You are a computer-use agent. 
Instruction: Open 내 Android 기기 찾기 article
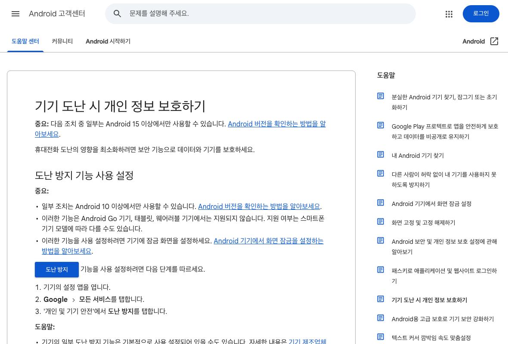(418, 156)
